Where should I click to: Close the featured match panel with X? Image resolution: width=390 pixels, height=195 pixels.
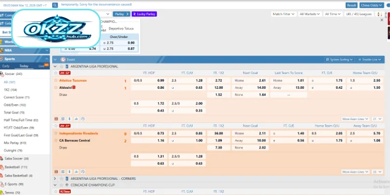[x=382, y=20]
